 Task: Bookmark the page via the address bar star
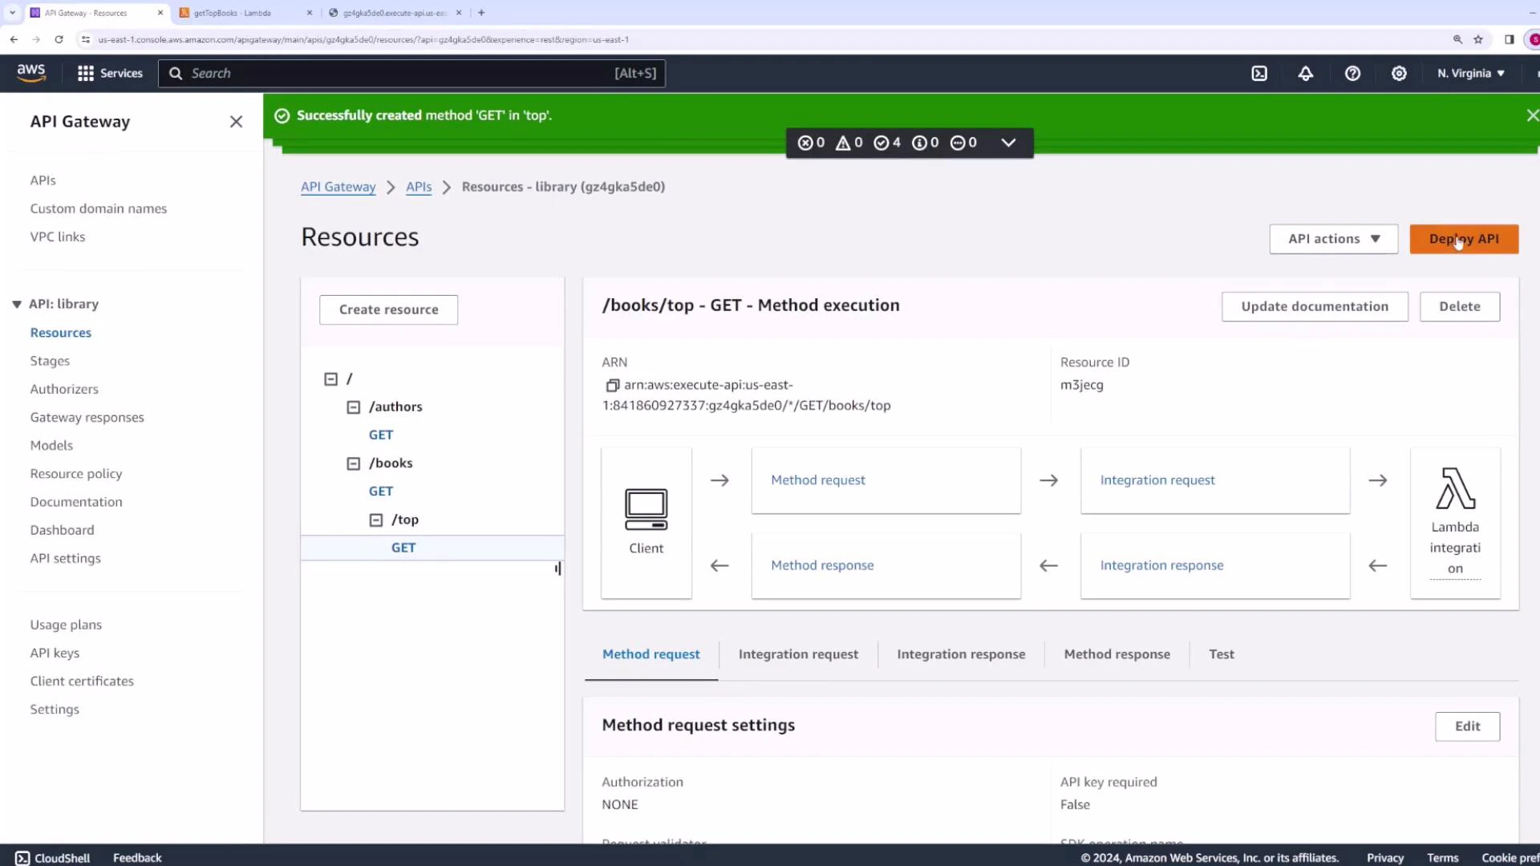[1478, 38]
